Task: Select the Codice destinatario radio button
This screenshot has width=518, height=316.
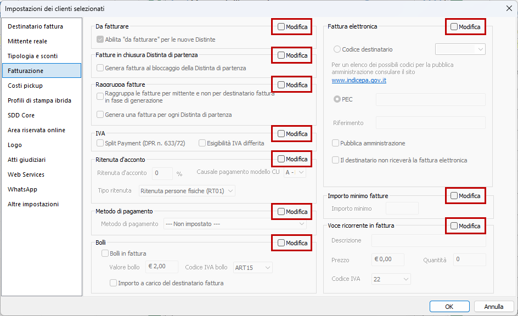Action: pyautogui.click(x=337, y=49)
